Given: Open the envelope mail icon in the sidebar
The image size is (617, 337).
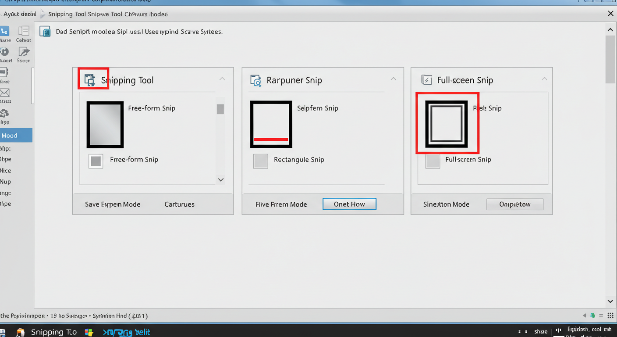Looking at the screenshot, I should pyautogui.click(x=4, y=93).
